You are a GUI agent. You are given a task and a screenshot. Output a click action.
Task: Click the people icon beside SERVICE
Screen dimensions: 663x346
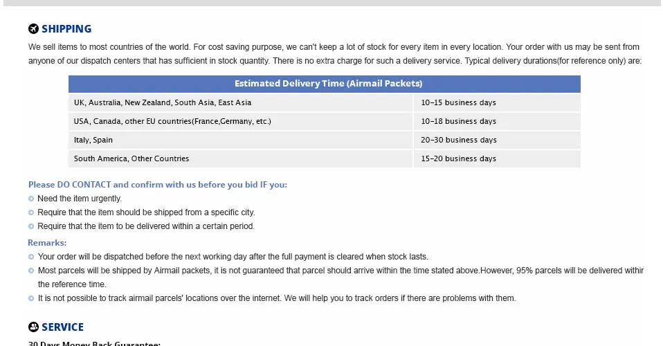pyautogui.click(x=33, y=327)
